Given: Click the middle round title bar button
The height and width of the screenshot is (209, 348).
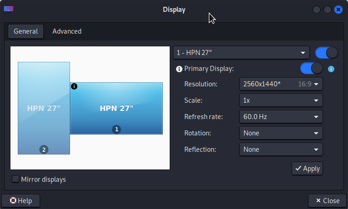Looking at the screenshot, I should (328, 9).
